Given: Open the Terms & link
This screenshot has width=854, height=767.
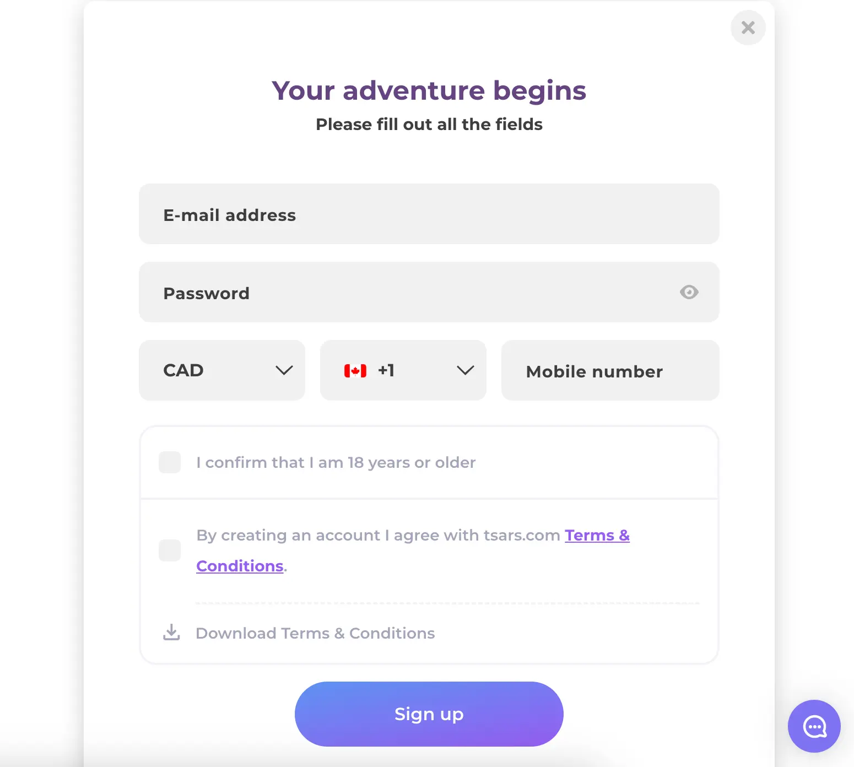Looking at the screenshot, I should 597,536.
